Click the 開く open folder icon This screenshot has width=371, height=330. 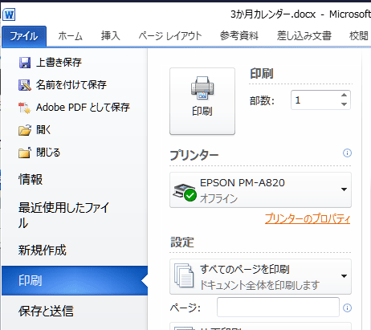pyautogui.click(x=25, y=130)
